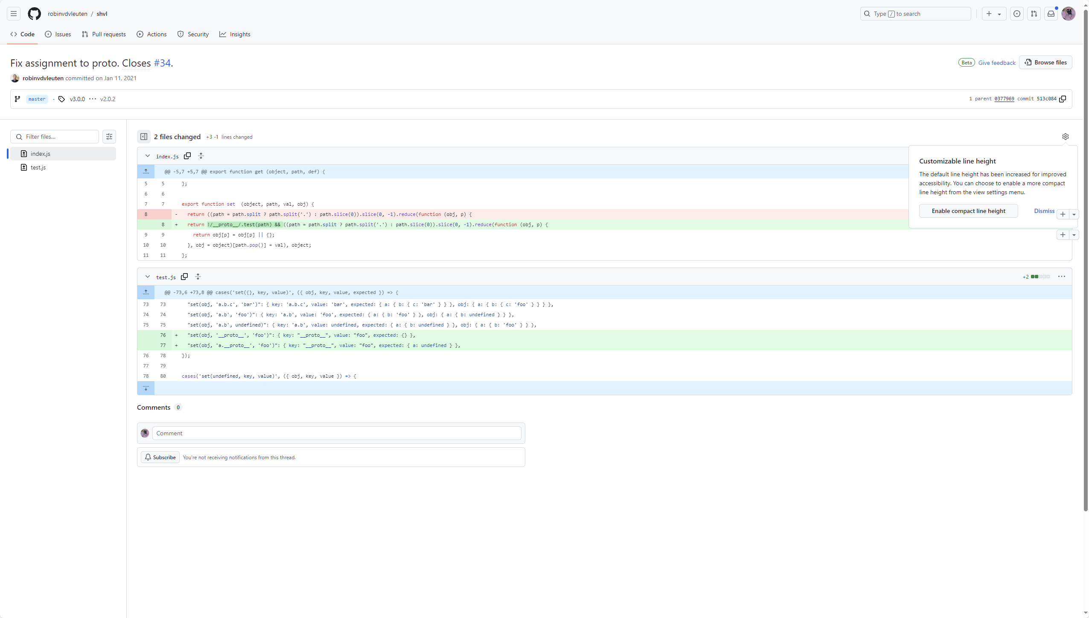Select the Code tab

(23, 35)
